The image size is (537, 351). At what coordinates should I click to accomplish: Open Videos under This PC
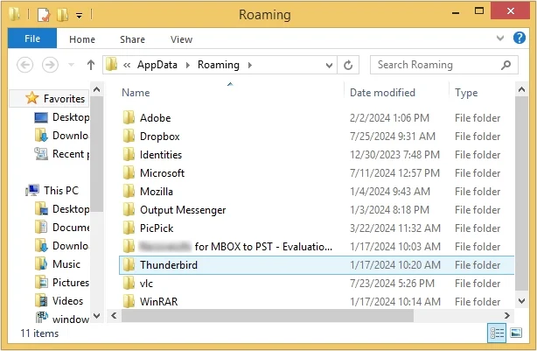click(x=59, y=301)
